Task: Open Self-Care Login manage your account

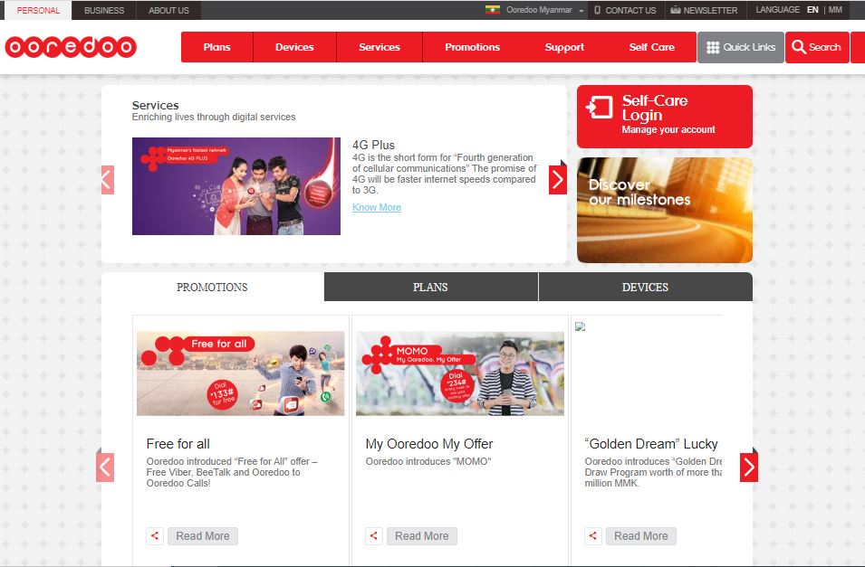Action: pyautogui.click(x=665, y=117)
